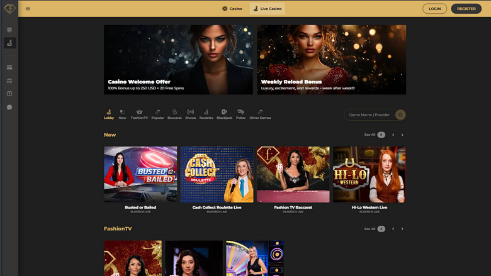Open the Weekly Reload Bonus banner

click(332, 60)
